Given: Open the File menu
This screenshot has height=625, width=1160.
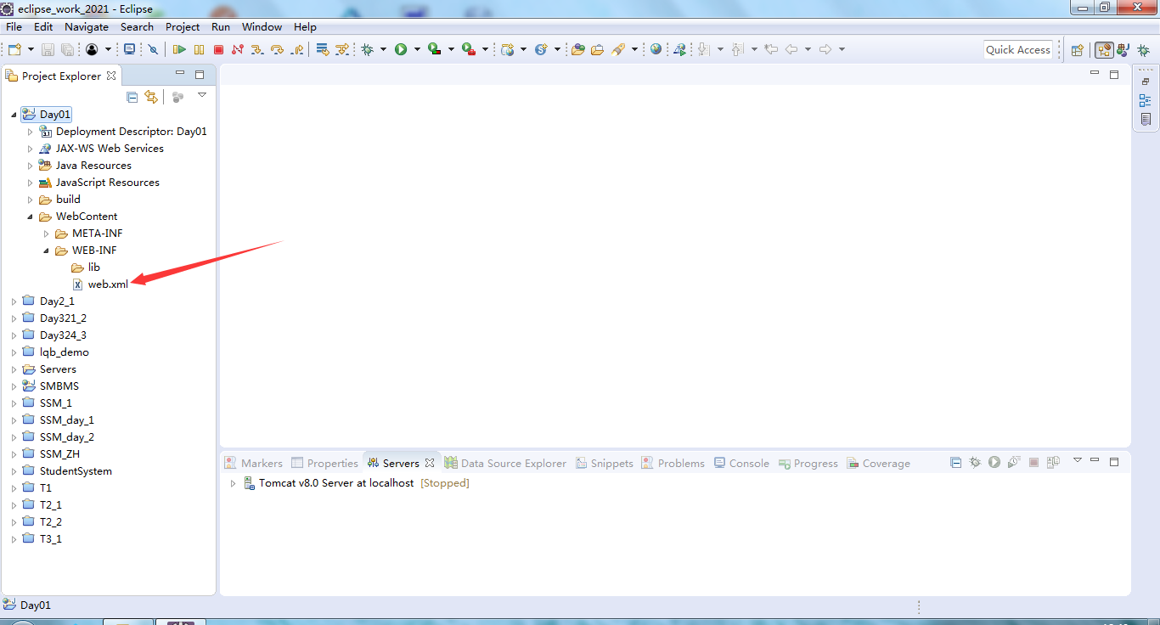Looking at the screenshot, I should [x=14, y=26].
